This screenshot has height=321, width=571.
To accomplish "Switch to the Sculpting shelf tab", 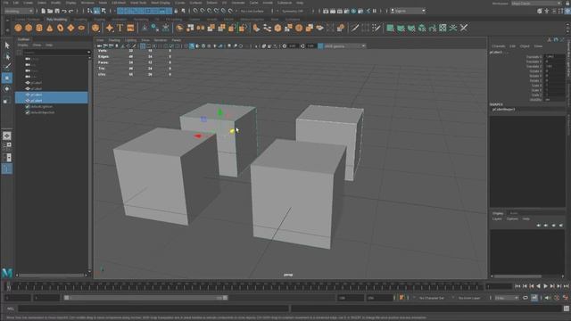I will [80, 20].
